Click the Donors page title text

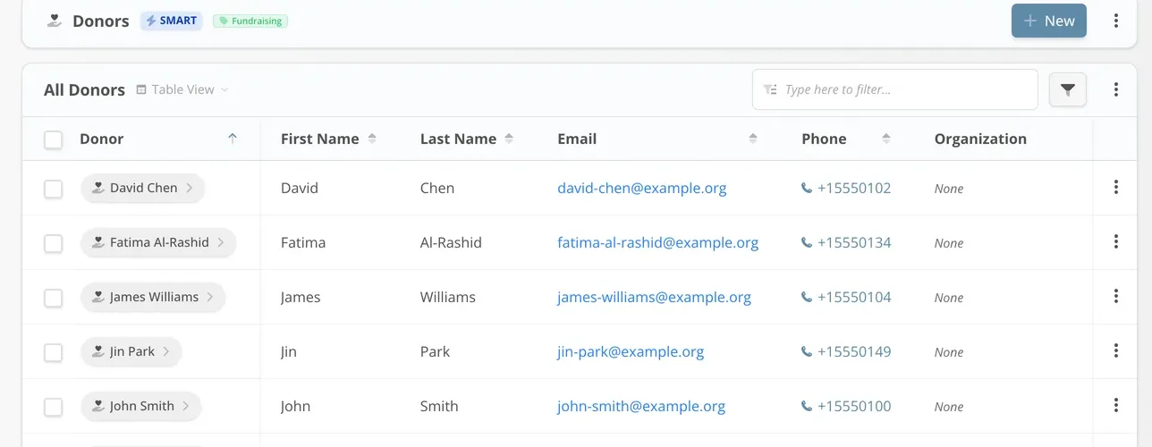click(x=101, y=21)
